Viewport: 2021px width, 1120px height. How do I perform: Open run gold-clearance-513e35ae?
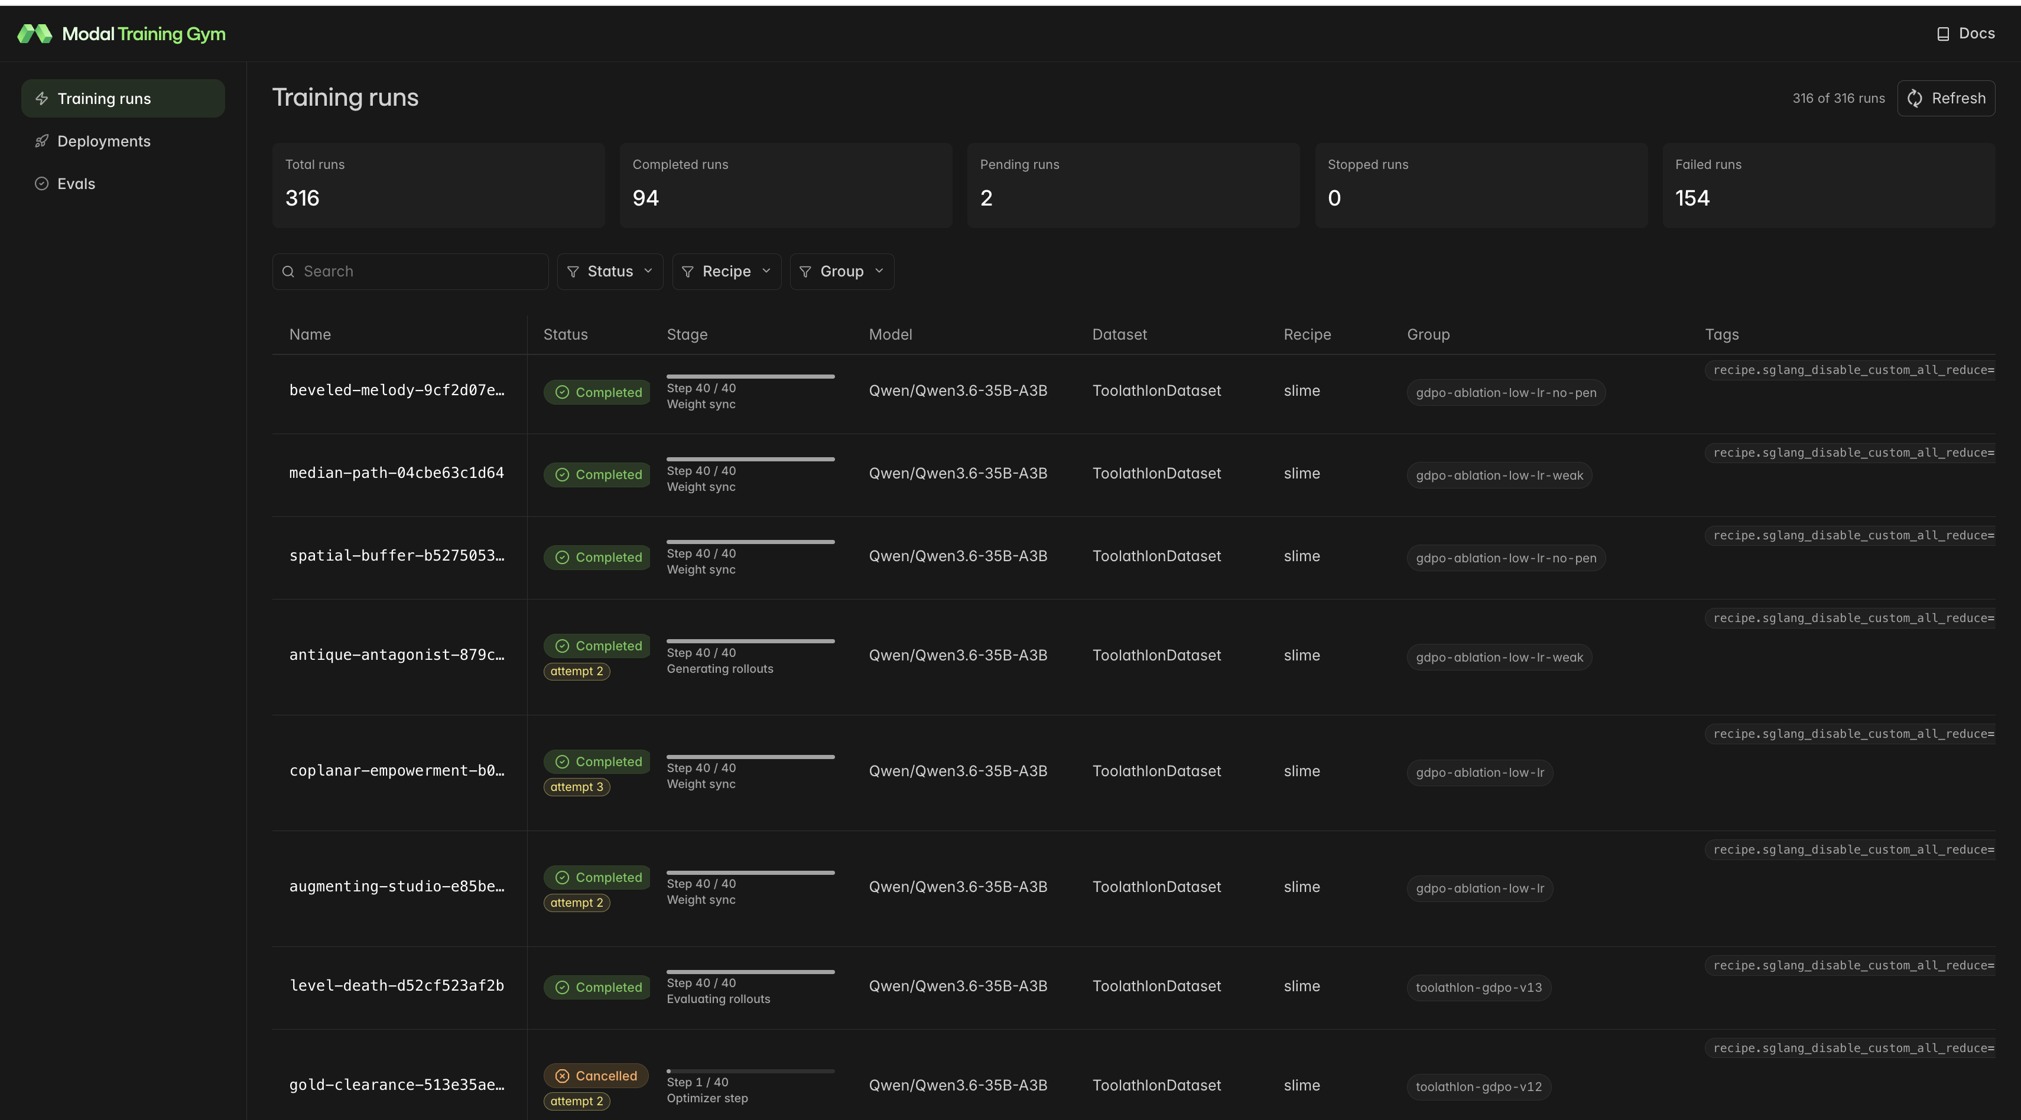(397, 1086)
